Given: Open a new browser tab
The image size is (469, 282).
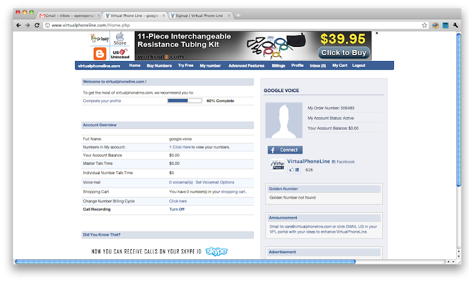Looking at the screenshot, I should click(238, 16).
